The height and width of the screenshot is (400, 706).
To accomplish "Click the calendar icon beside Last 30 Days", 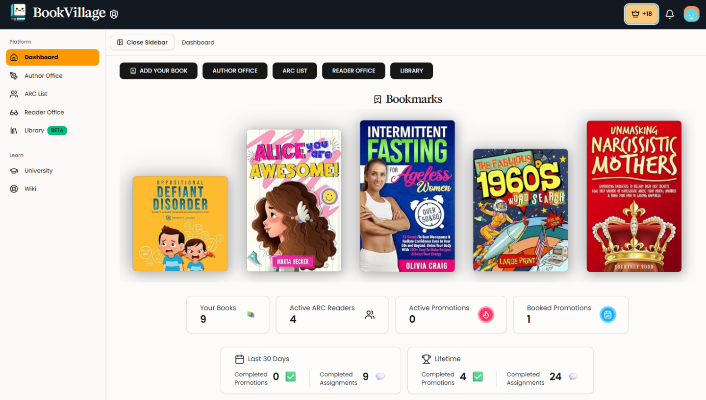I will 239,359.
